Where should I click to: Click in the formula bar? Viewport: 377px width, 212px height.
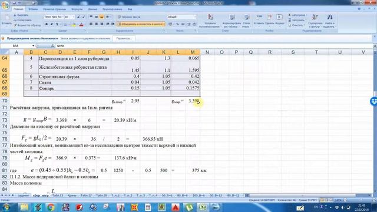(x=214, y=46)
